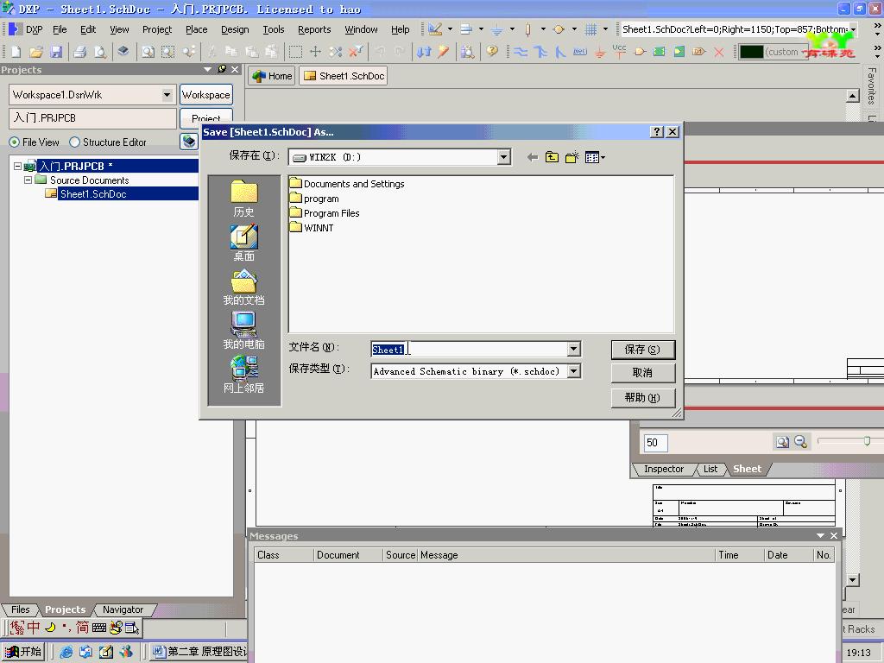Select the Place Bus Entry tool

pos(559,52)
